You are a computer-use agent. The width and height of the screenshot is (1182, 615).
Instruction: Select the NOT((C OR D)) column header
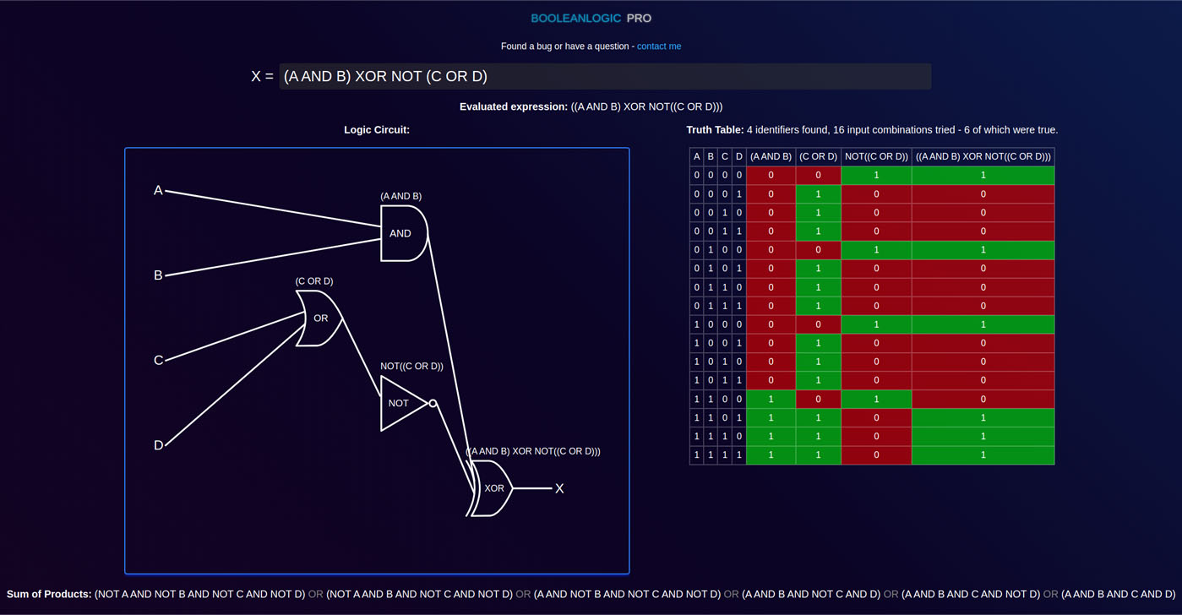click(x=876, y=156)
